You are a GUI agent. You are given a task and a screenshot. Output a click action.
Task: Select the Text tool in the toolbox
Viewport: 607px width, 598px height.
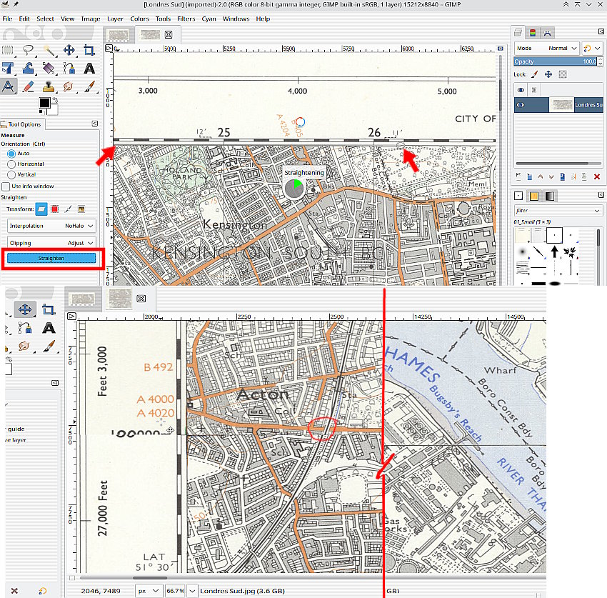tap(89, 69)
